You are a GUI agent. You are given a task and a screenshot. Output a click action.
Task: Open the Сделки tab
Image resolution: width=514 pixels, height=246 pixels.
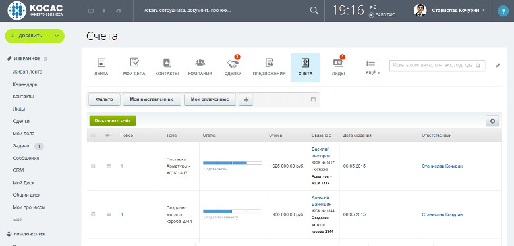pyautogui.click(x=233, y=67)
